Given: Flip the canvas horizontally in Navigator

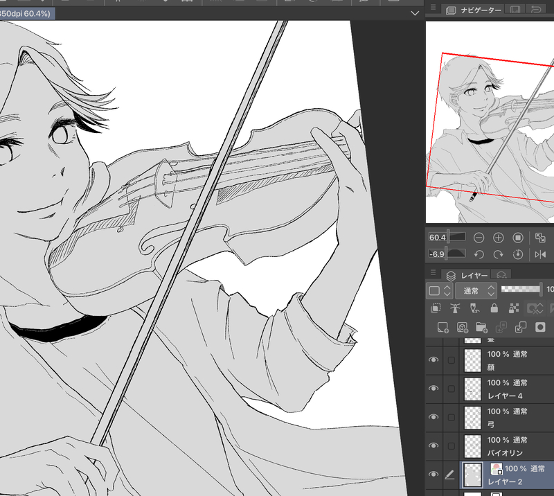Looking at the screenshot, I should point(540,254).
